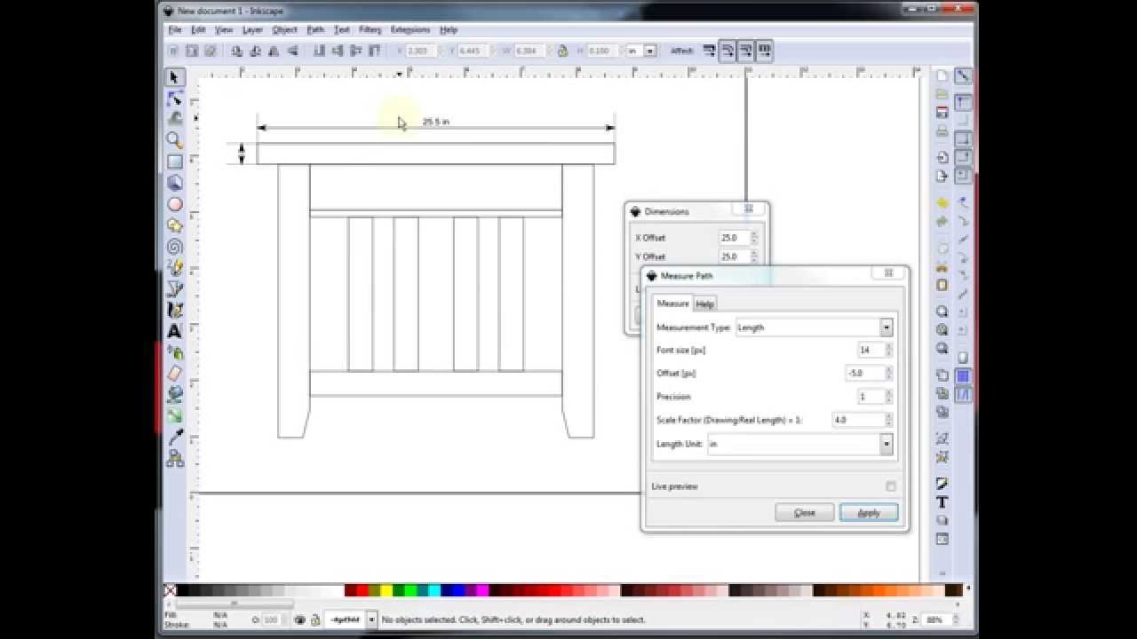The width and height of the screenshot is (1137, 639).
Task: Switch to the Help tab in Measure Path
Action: [x=704, y=304]
